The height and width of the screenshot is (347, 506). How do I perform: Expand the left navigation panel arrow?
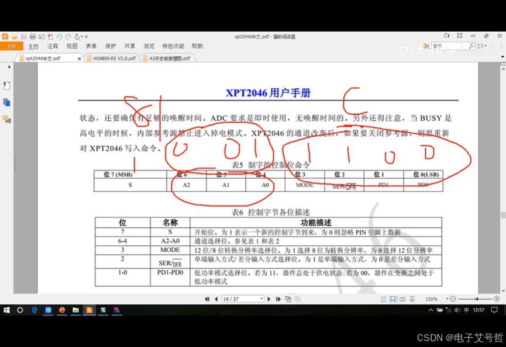click(x=9, y=67)
